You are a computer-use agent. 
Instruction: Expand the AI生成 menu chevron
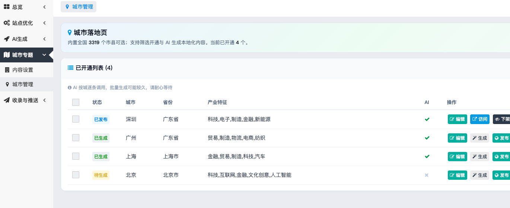pyautogui.click(x=44, y=39)
